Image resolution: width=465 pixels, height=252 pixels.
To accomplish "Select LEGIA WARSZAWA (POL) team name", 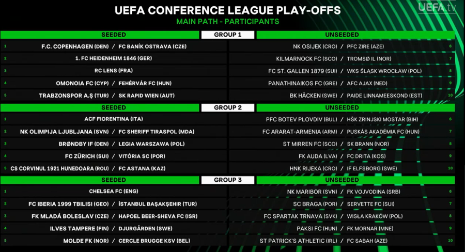I will 151,144.
